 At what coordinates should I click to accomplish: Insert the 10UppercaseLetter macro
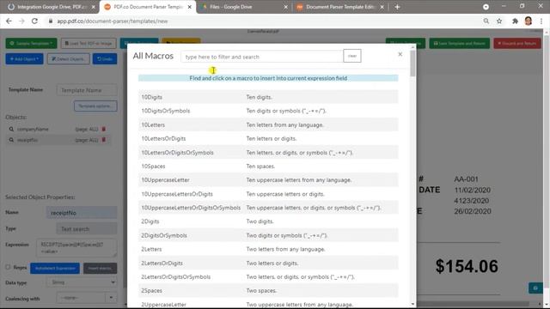(x=268, y=179)
